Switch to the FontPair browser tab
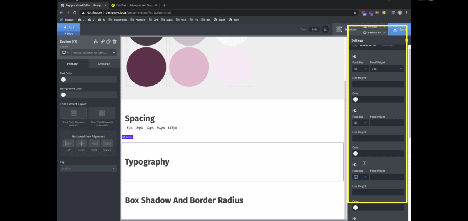The width and height of the screenshot is (468, 221). 133,5
